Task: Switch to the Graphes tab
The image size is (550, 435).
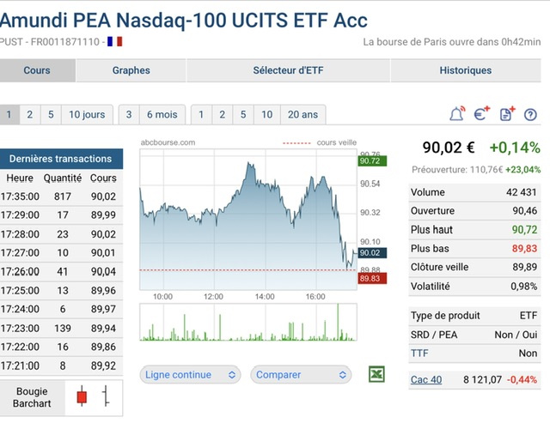Action: (131, 70)
